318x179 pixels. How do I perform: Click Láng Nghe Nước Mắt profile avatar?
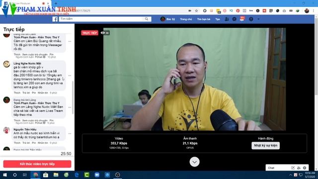(6, 64)
